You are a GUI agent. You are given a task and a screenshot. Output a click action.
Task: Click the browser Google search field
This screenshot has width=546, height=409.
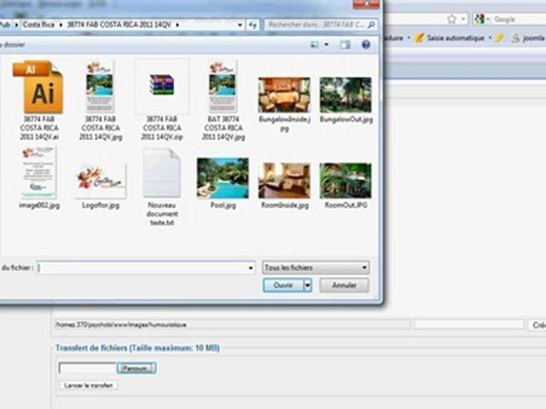(519, 19)
